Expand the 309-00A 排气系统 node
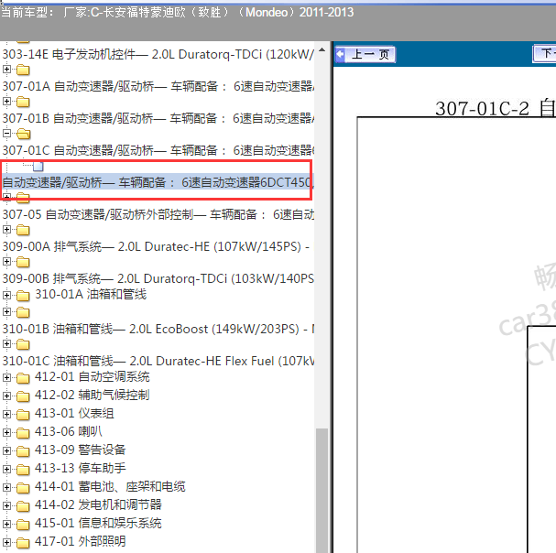 tap(6, 230)
